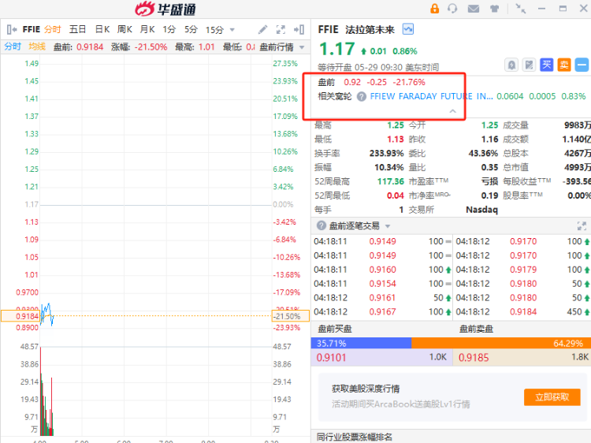591x443 pixels.
Task: Open the FFIEW FARADAY FUTURE warrant link
Action: (x=431, y=96)
